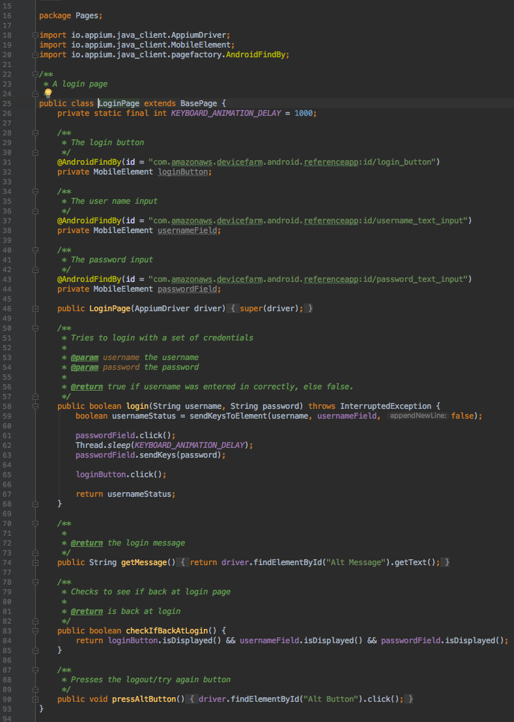Click the 'sendKeysToElement' method call
This screenshot has height=722, width=514.
tap(229, 416)
